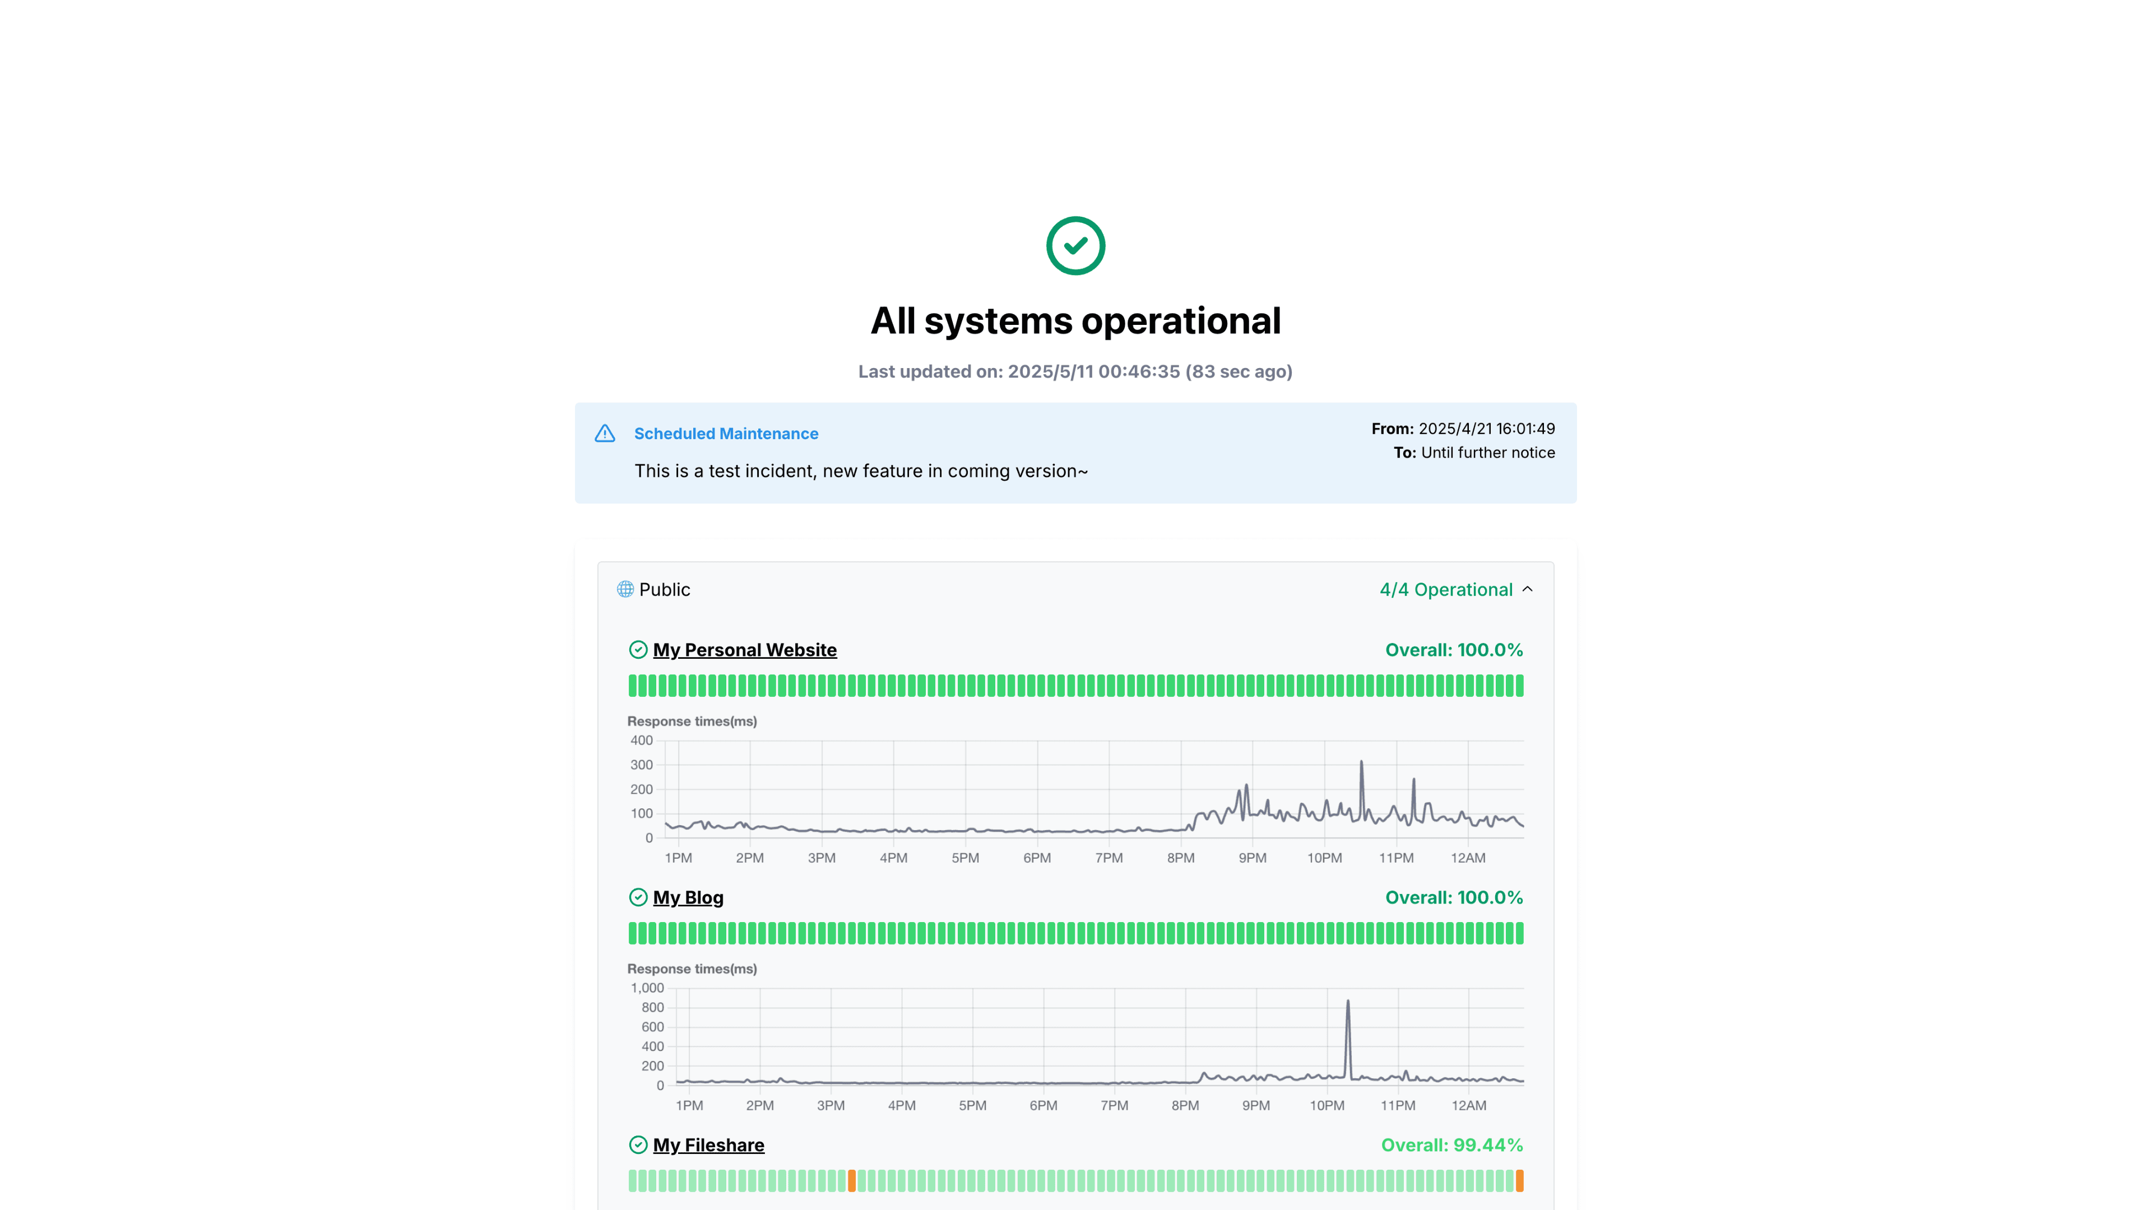
Task: Click the 'Last updated on' timestamp text
Action: tap(1075, 371)
